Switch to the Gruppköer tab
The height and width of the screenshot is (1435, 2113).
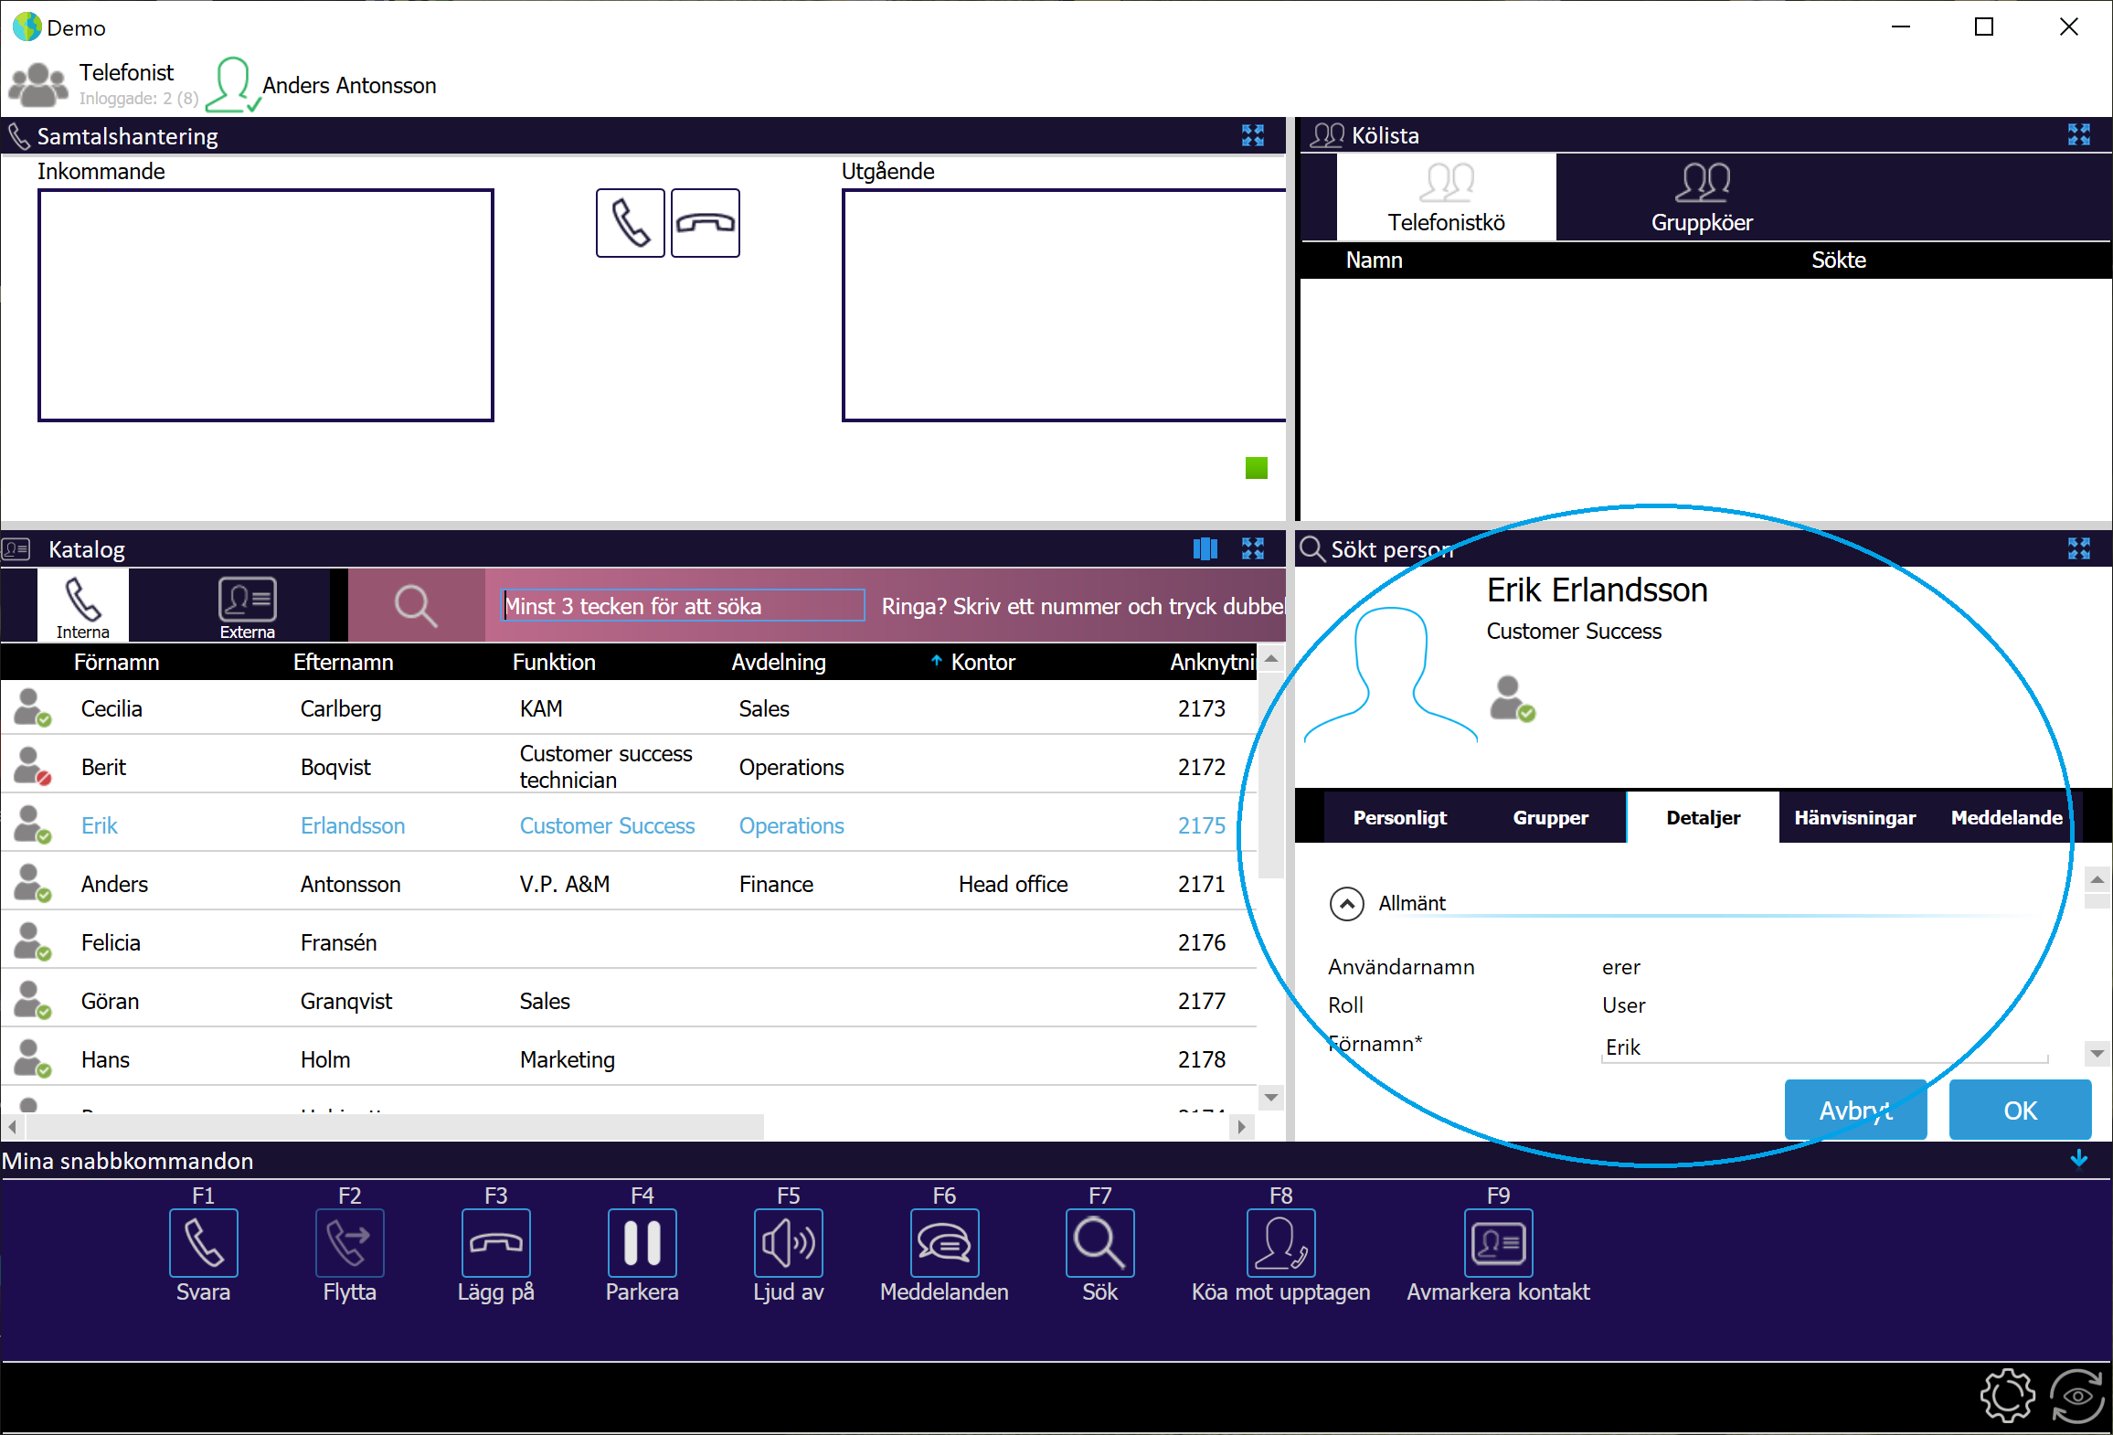coord(1702,197)
